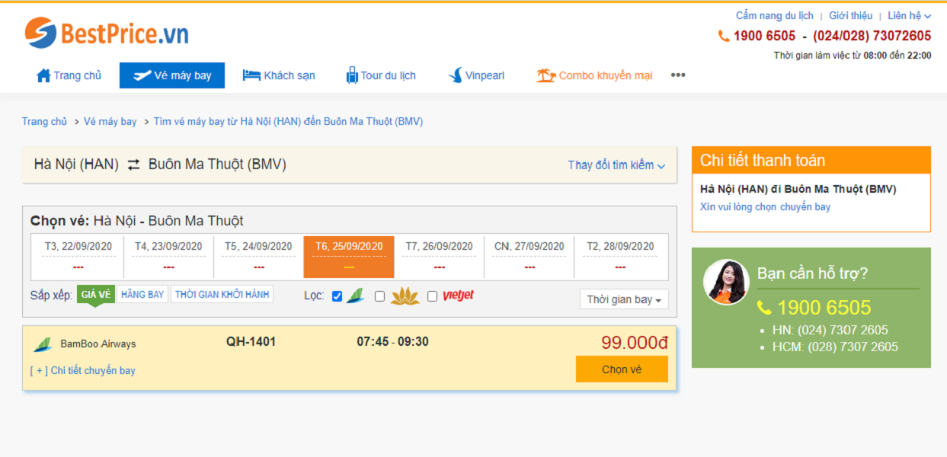Click the Bamboo Airways filter logo
Image resolution: width=947 pixels, height=457 pixels.
pos(356,296)
